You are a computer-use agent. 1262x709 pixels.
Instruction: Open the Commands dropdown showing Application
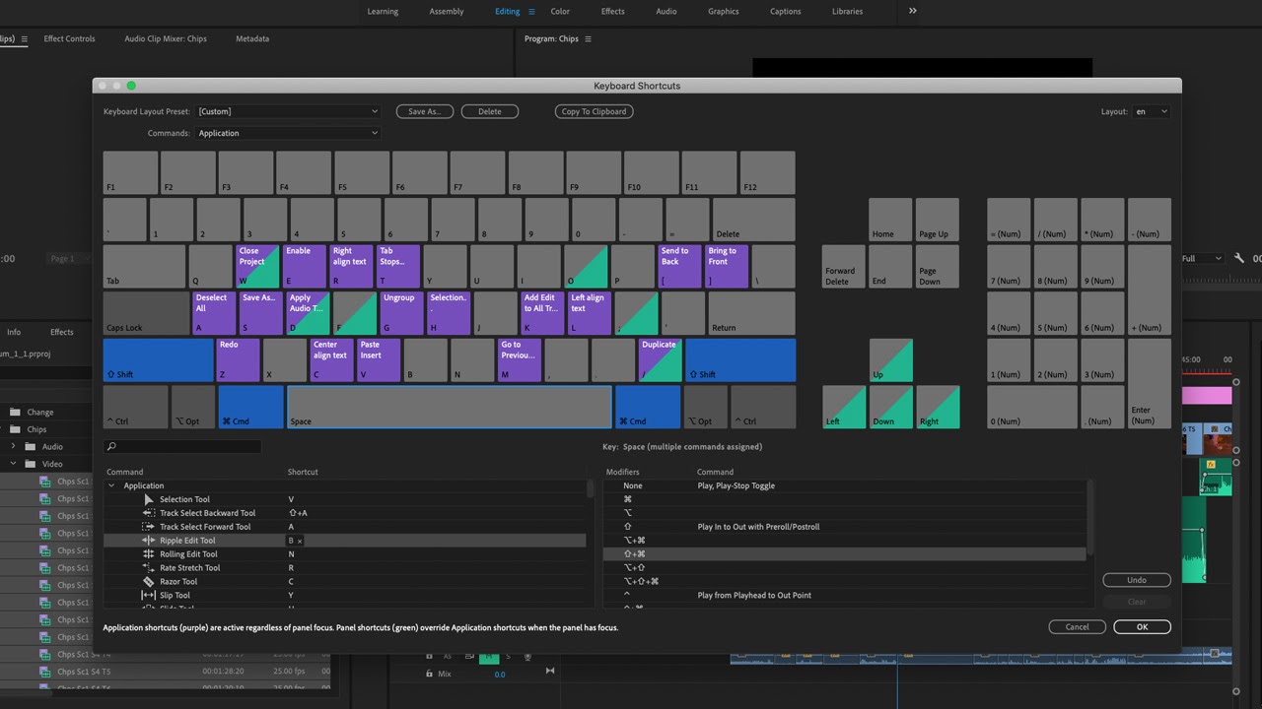pyautogui.click(x=287, y=133)
